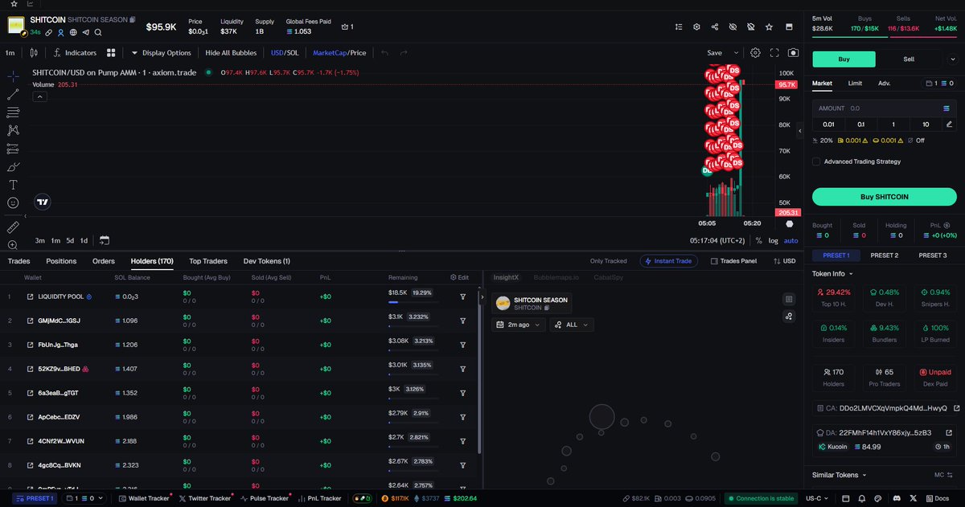Open the Dev Tokens (1) tab

(267, 261)
